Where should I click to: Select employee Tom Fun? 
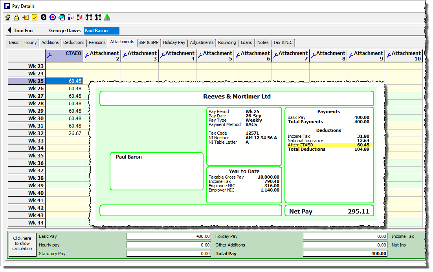[x=23, y=31]
